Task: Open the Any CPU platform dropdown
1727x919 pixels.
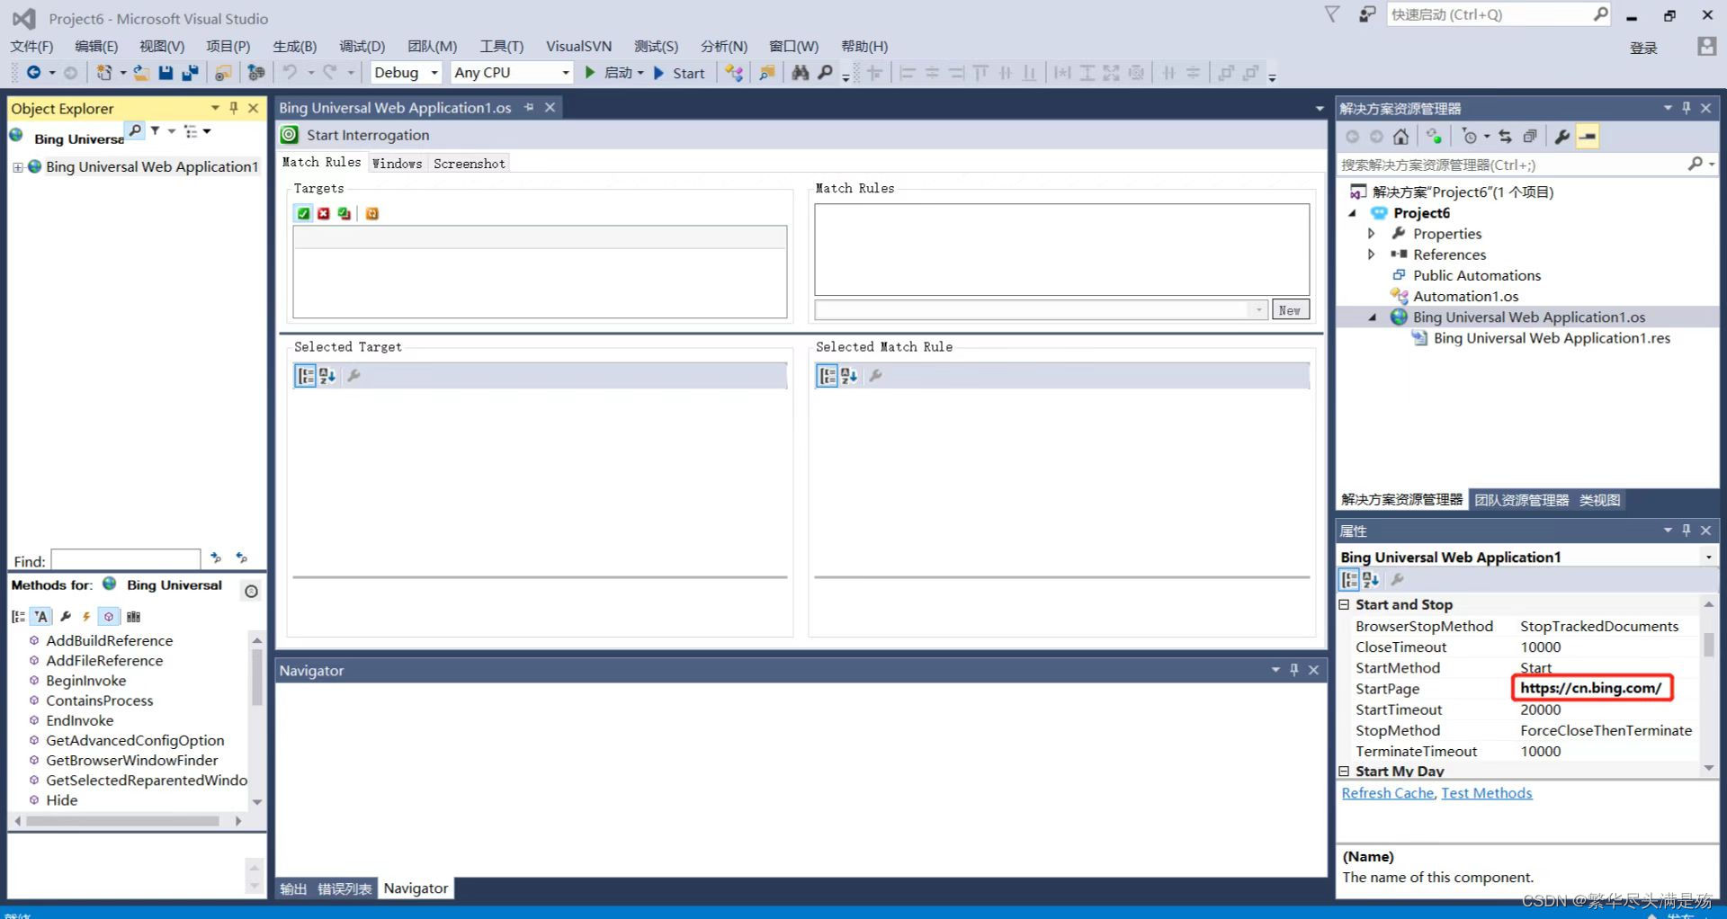Action: click(566, 73)
